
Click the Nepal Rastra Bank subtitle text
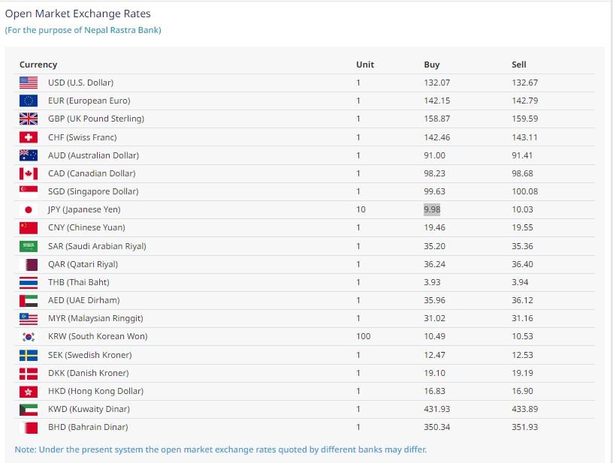point(83,30)
